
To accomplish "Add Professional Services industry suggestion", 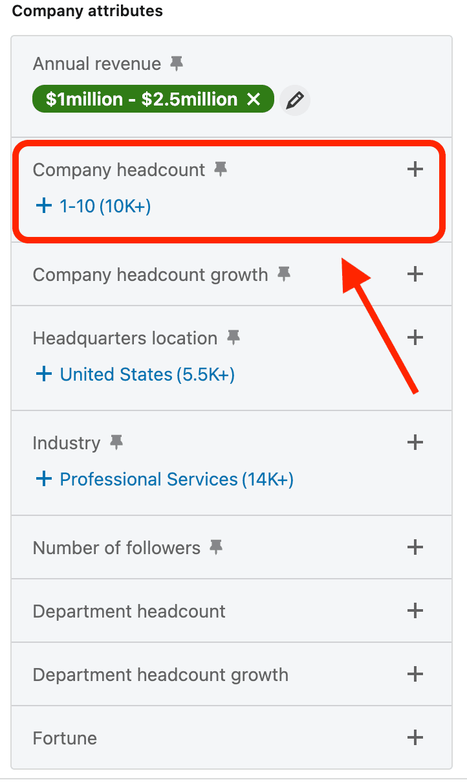I will pos(164,479).
